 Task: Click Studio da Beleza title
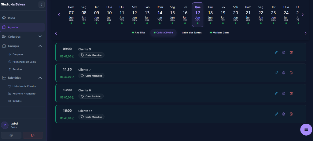tap(13, 4)
